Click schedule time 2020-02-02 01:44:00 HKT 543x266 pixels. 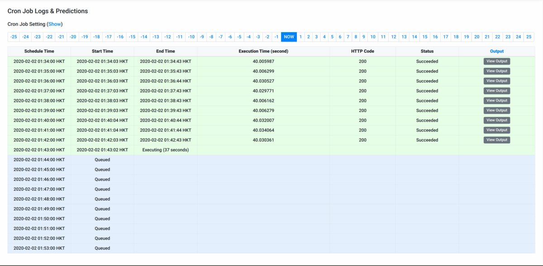click(x=39, y=160)
